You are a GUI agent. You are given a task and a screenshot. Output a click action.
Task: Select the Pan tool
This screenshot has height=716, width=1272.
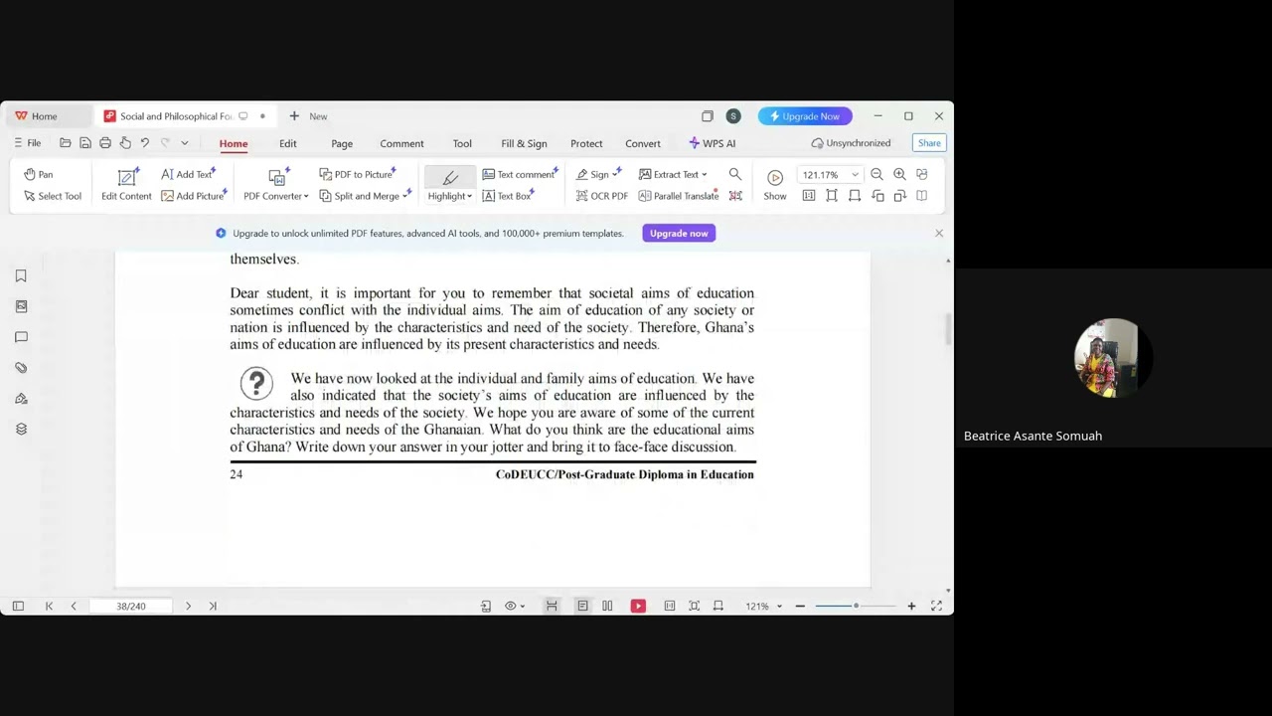coord(39,174)
